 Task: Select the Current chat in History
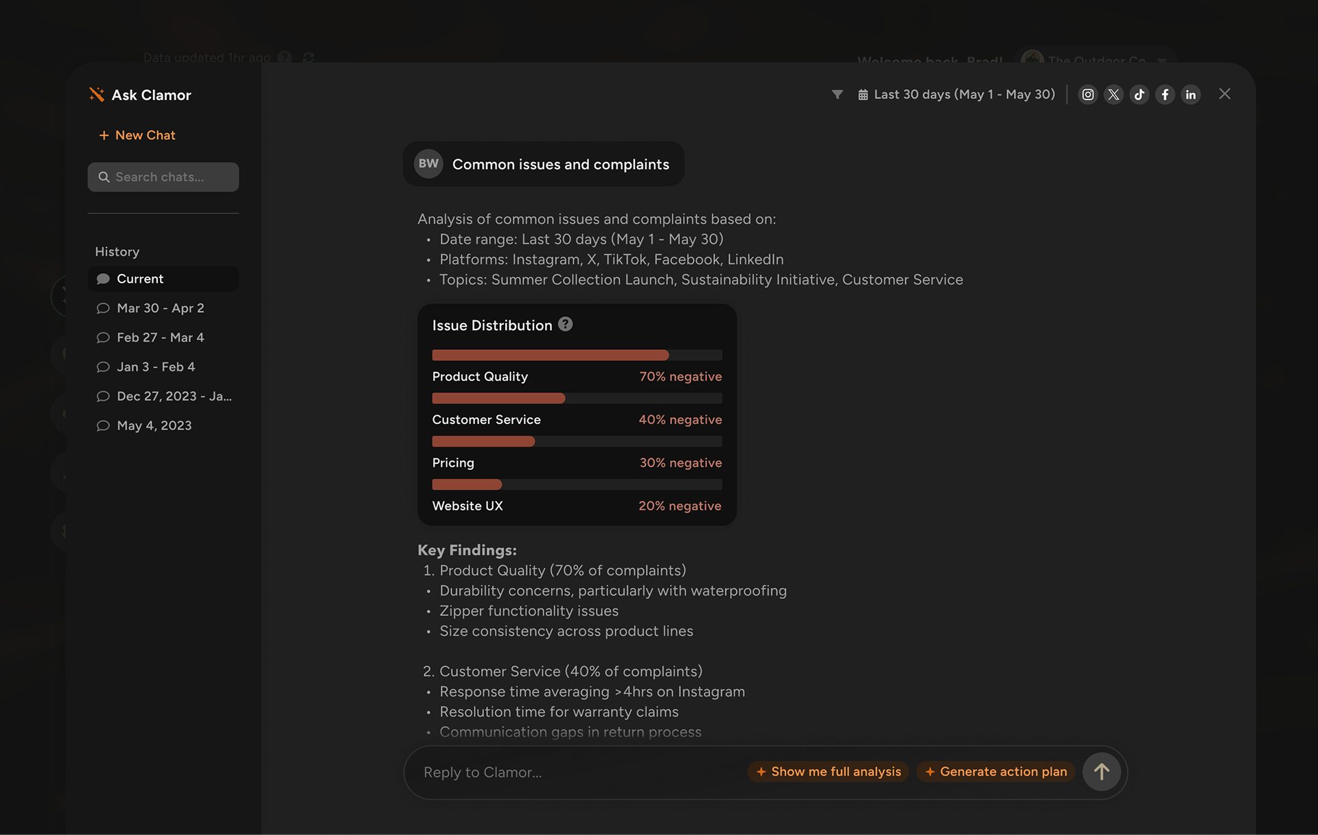tap(140, 279)
